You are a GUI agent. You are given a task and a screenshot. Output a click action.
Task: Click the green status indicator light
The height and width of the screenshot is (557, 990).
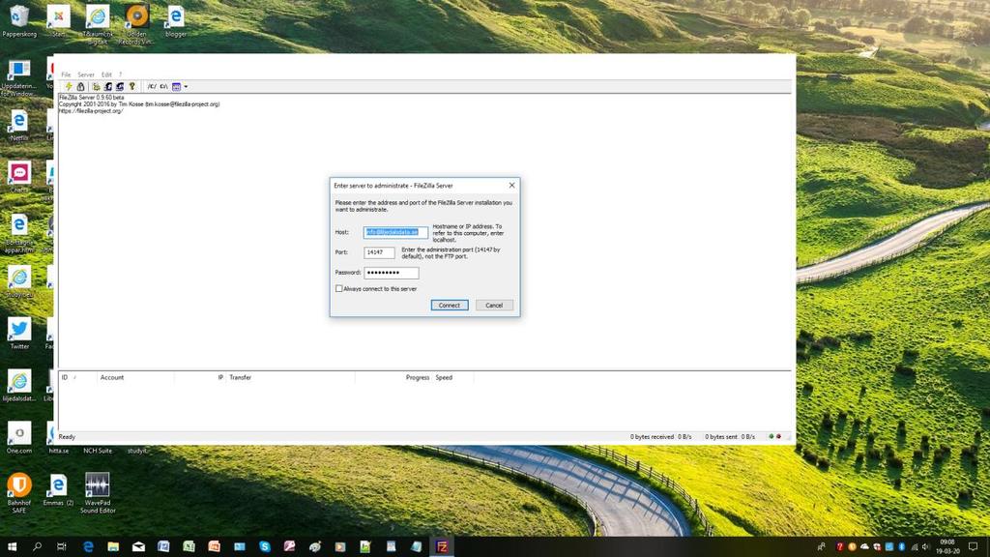pos(771,436)
